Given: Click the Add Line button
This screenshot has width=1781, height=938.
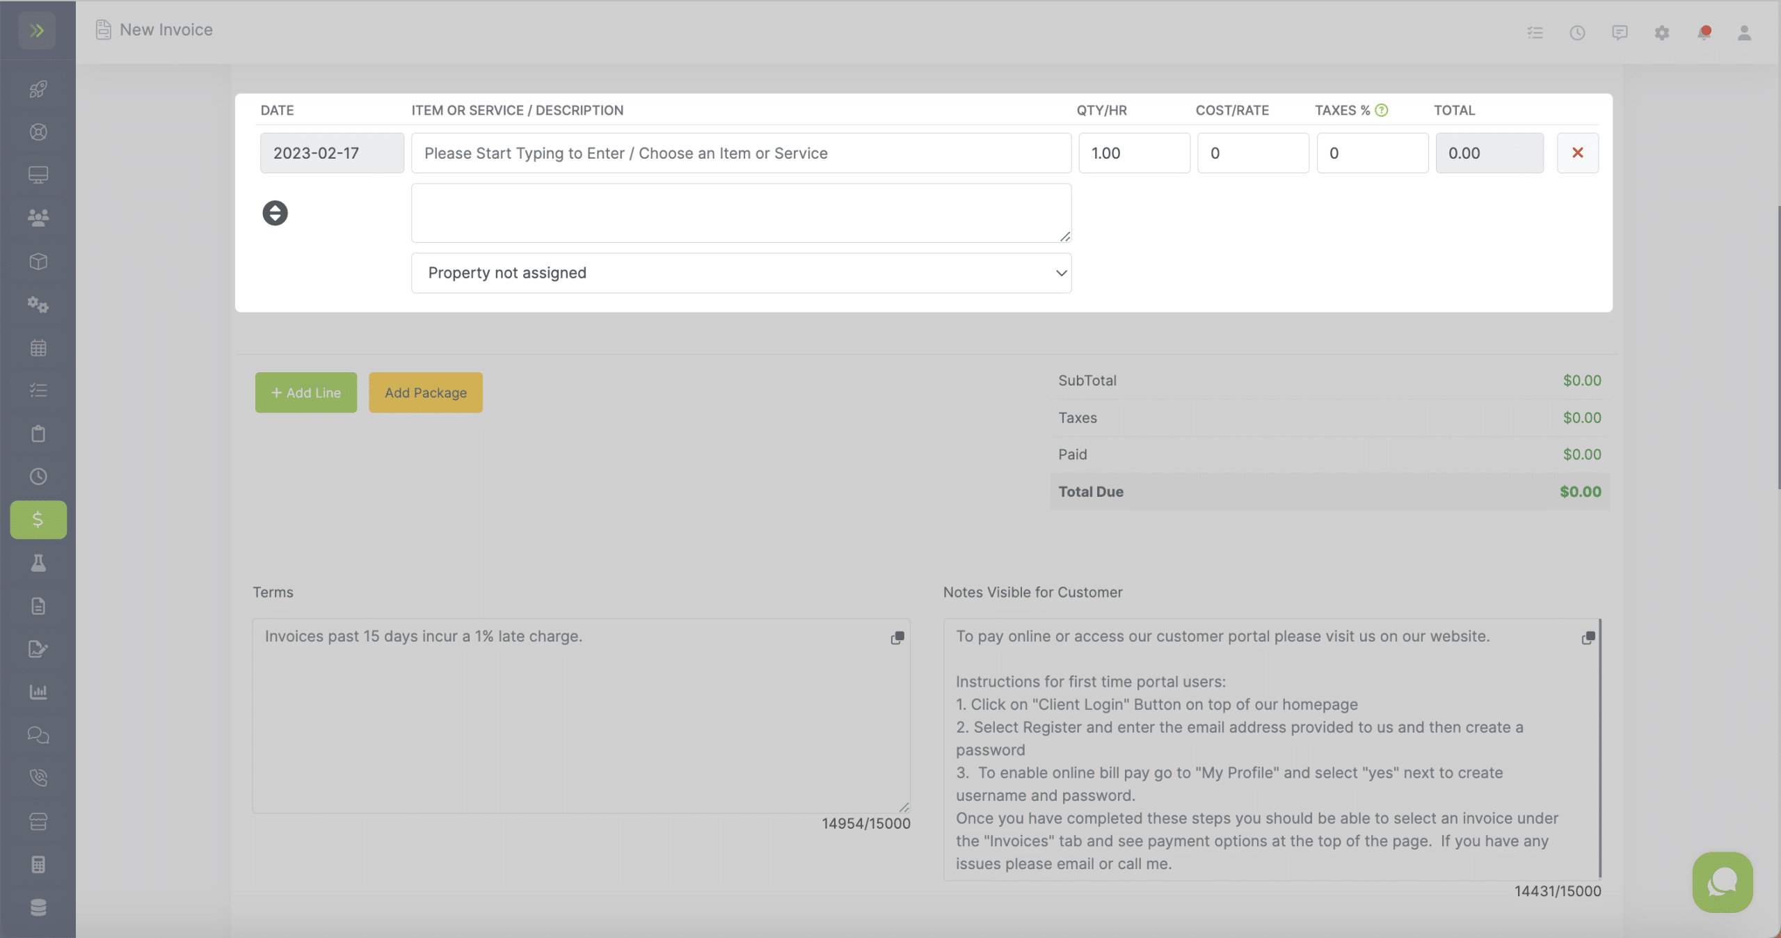Looking at the screenshot, I should [x=305, y=392].
